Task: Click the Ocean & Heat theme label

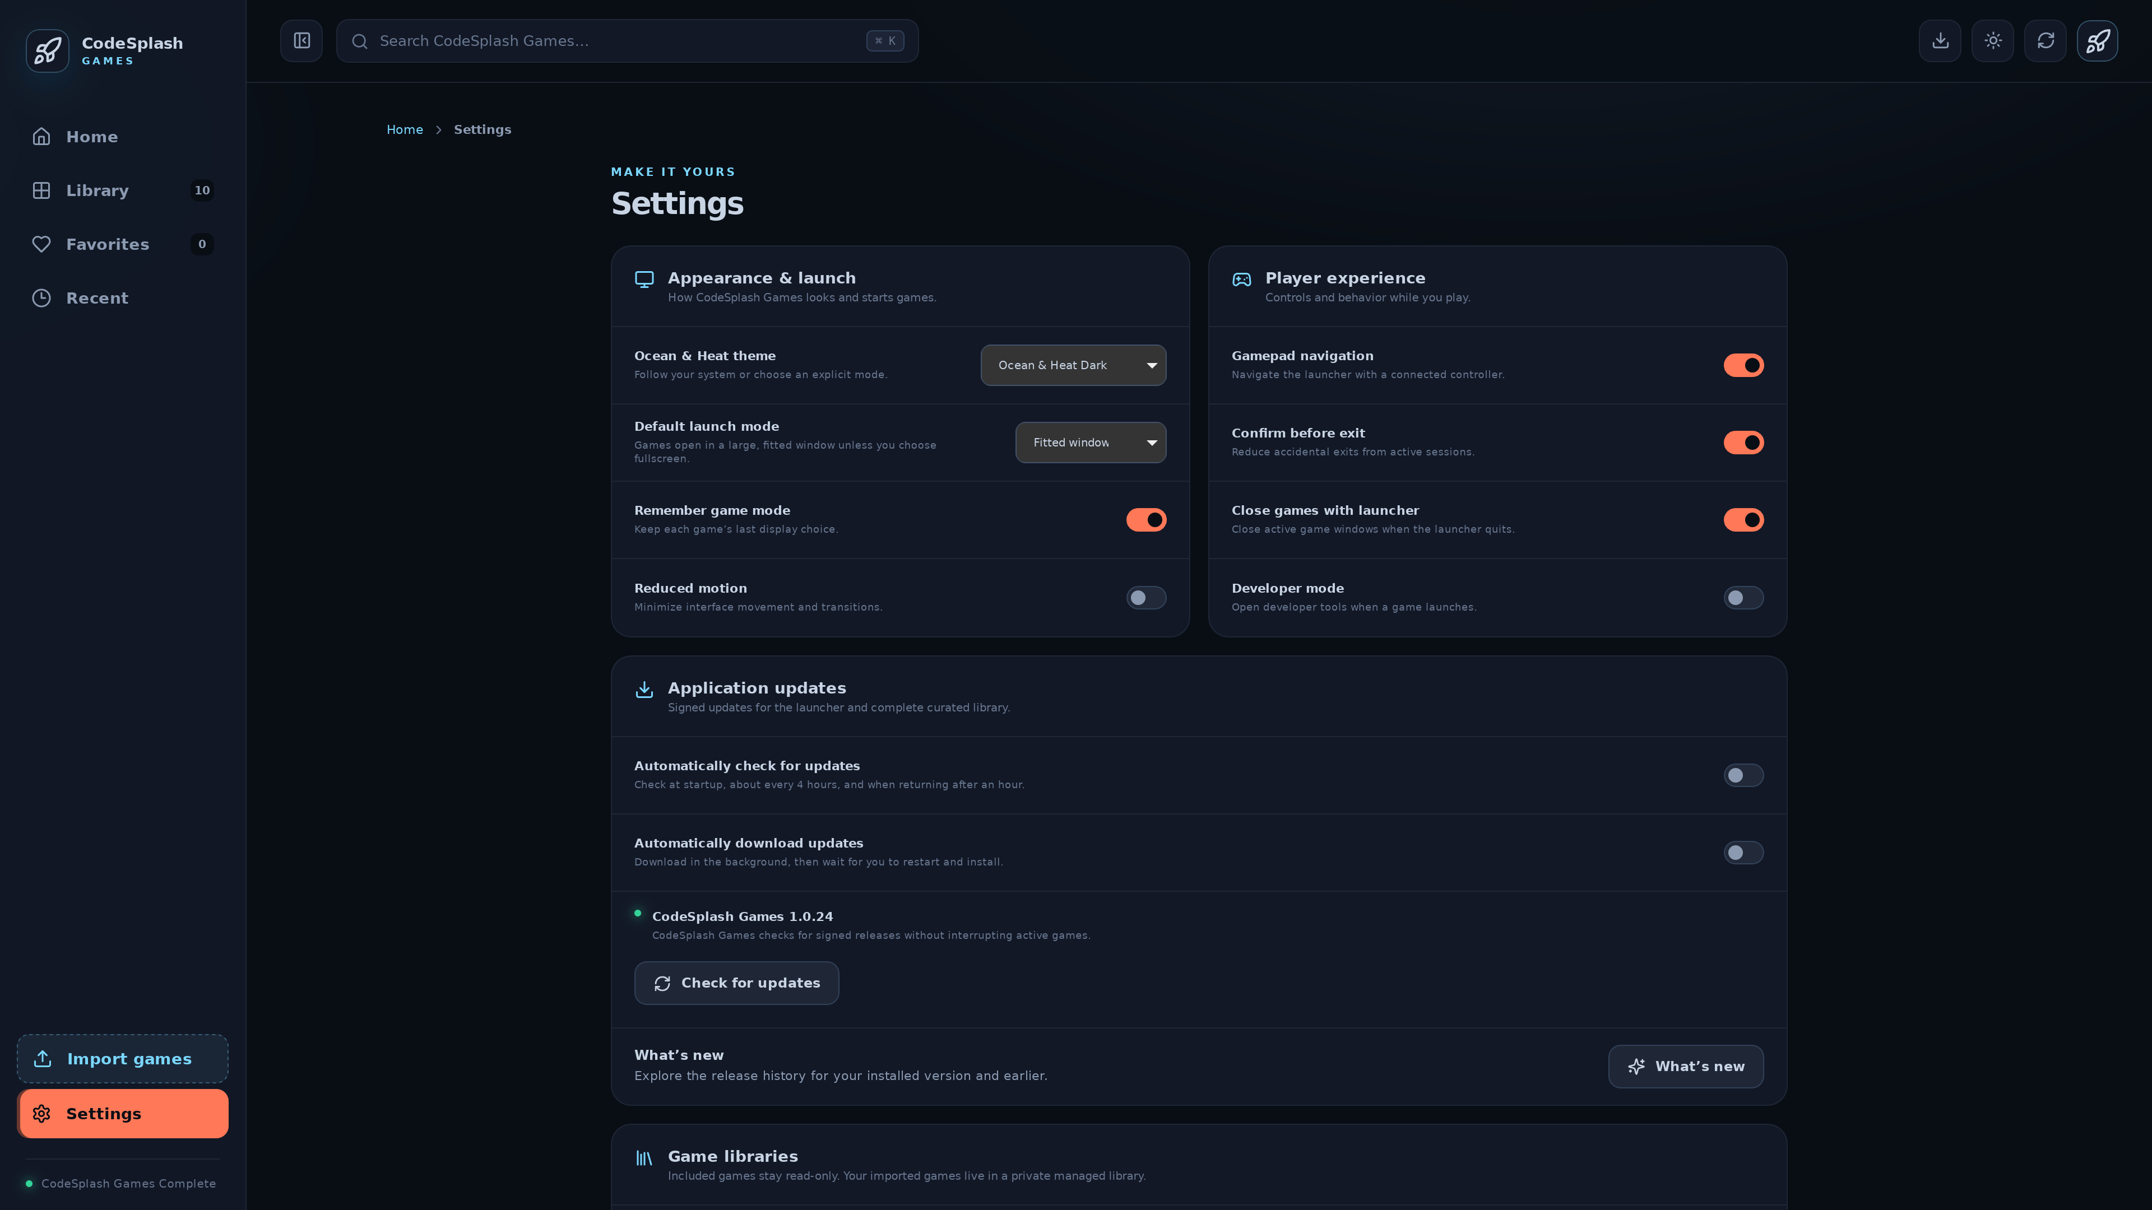Action: (x=704, y=356)
